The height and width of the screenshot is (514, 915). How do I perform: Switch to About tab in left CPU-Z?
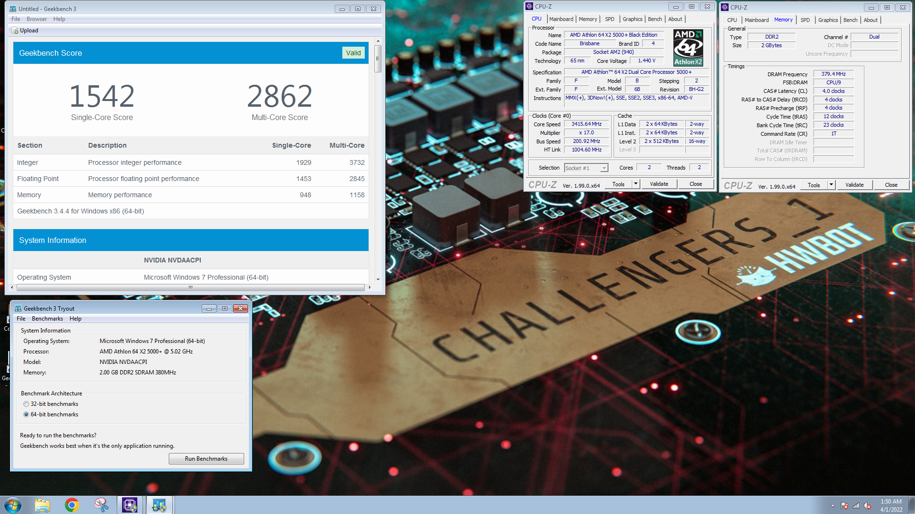coord(675,19)
